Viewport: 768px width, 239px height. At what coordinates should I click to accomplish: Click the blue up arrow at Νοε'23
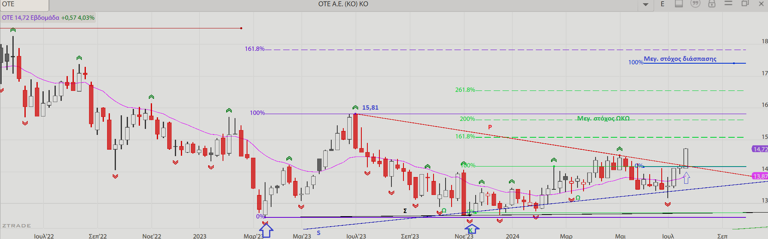coord(472,229)
